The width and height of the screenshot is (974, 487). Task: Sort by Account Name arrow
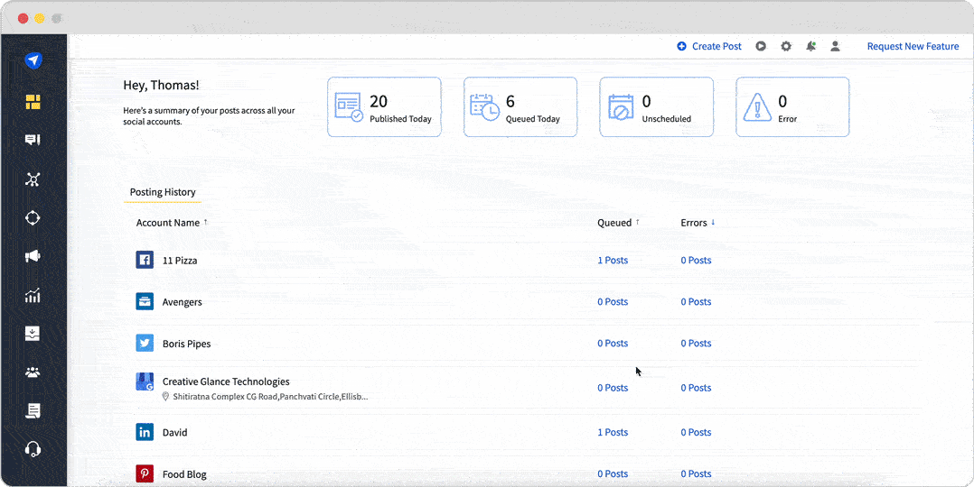(x=206, y=222)
